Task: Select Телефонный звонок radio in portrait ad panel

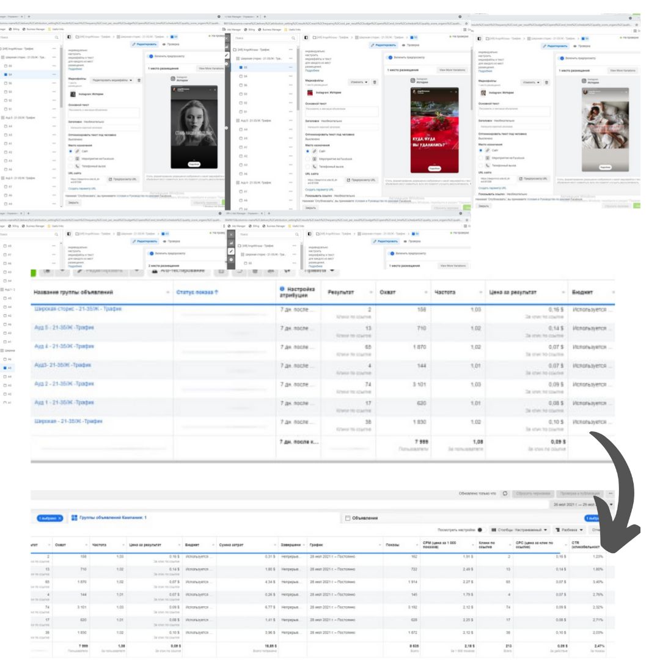Action: 71,166
